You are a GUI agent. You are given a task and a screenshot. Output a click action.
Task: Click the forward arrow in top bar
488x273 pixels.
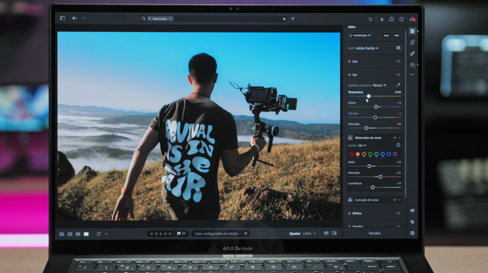(x=83, y=18)
